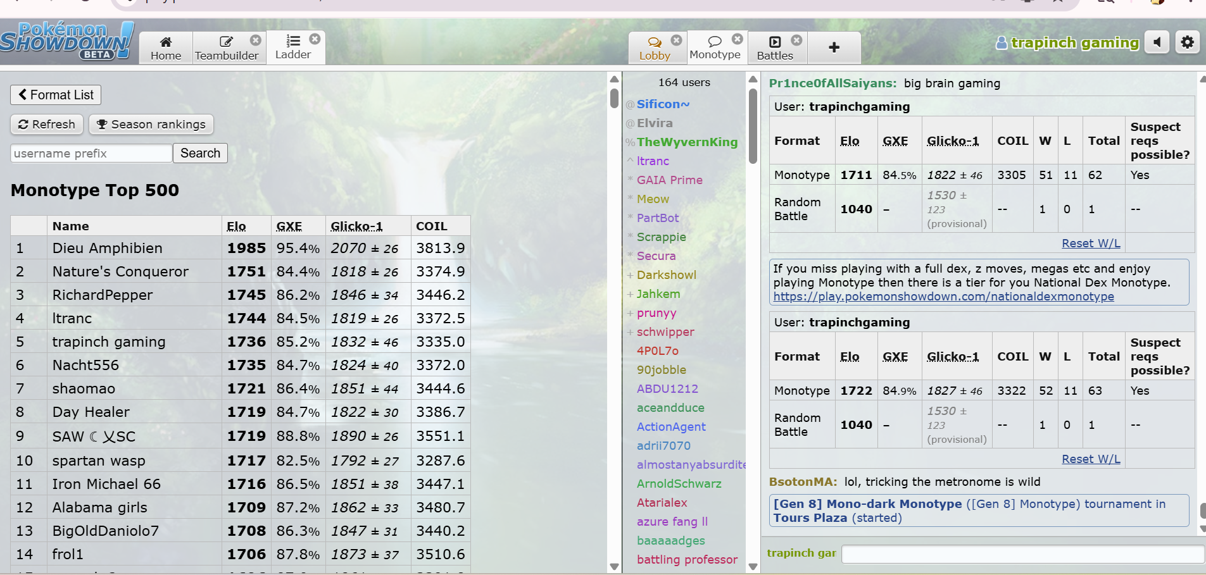Open trapinch gaming username menu
Image resolution: width=1206 pixels, height=575 pixels.
pyautogui.click(x=1074, y=43)
